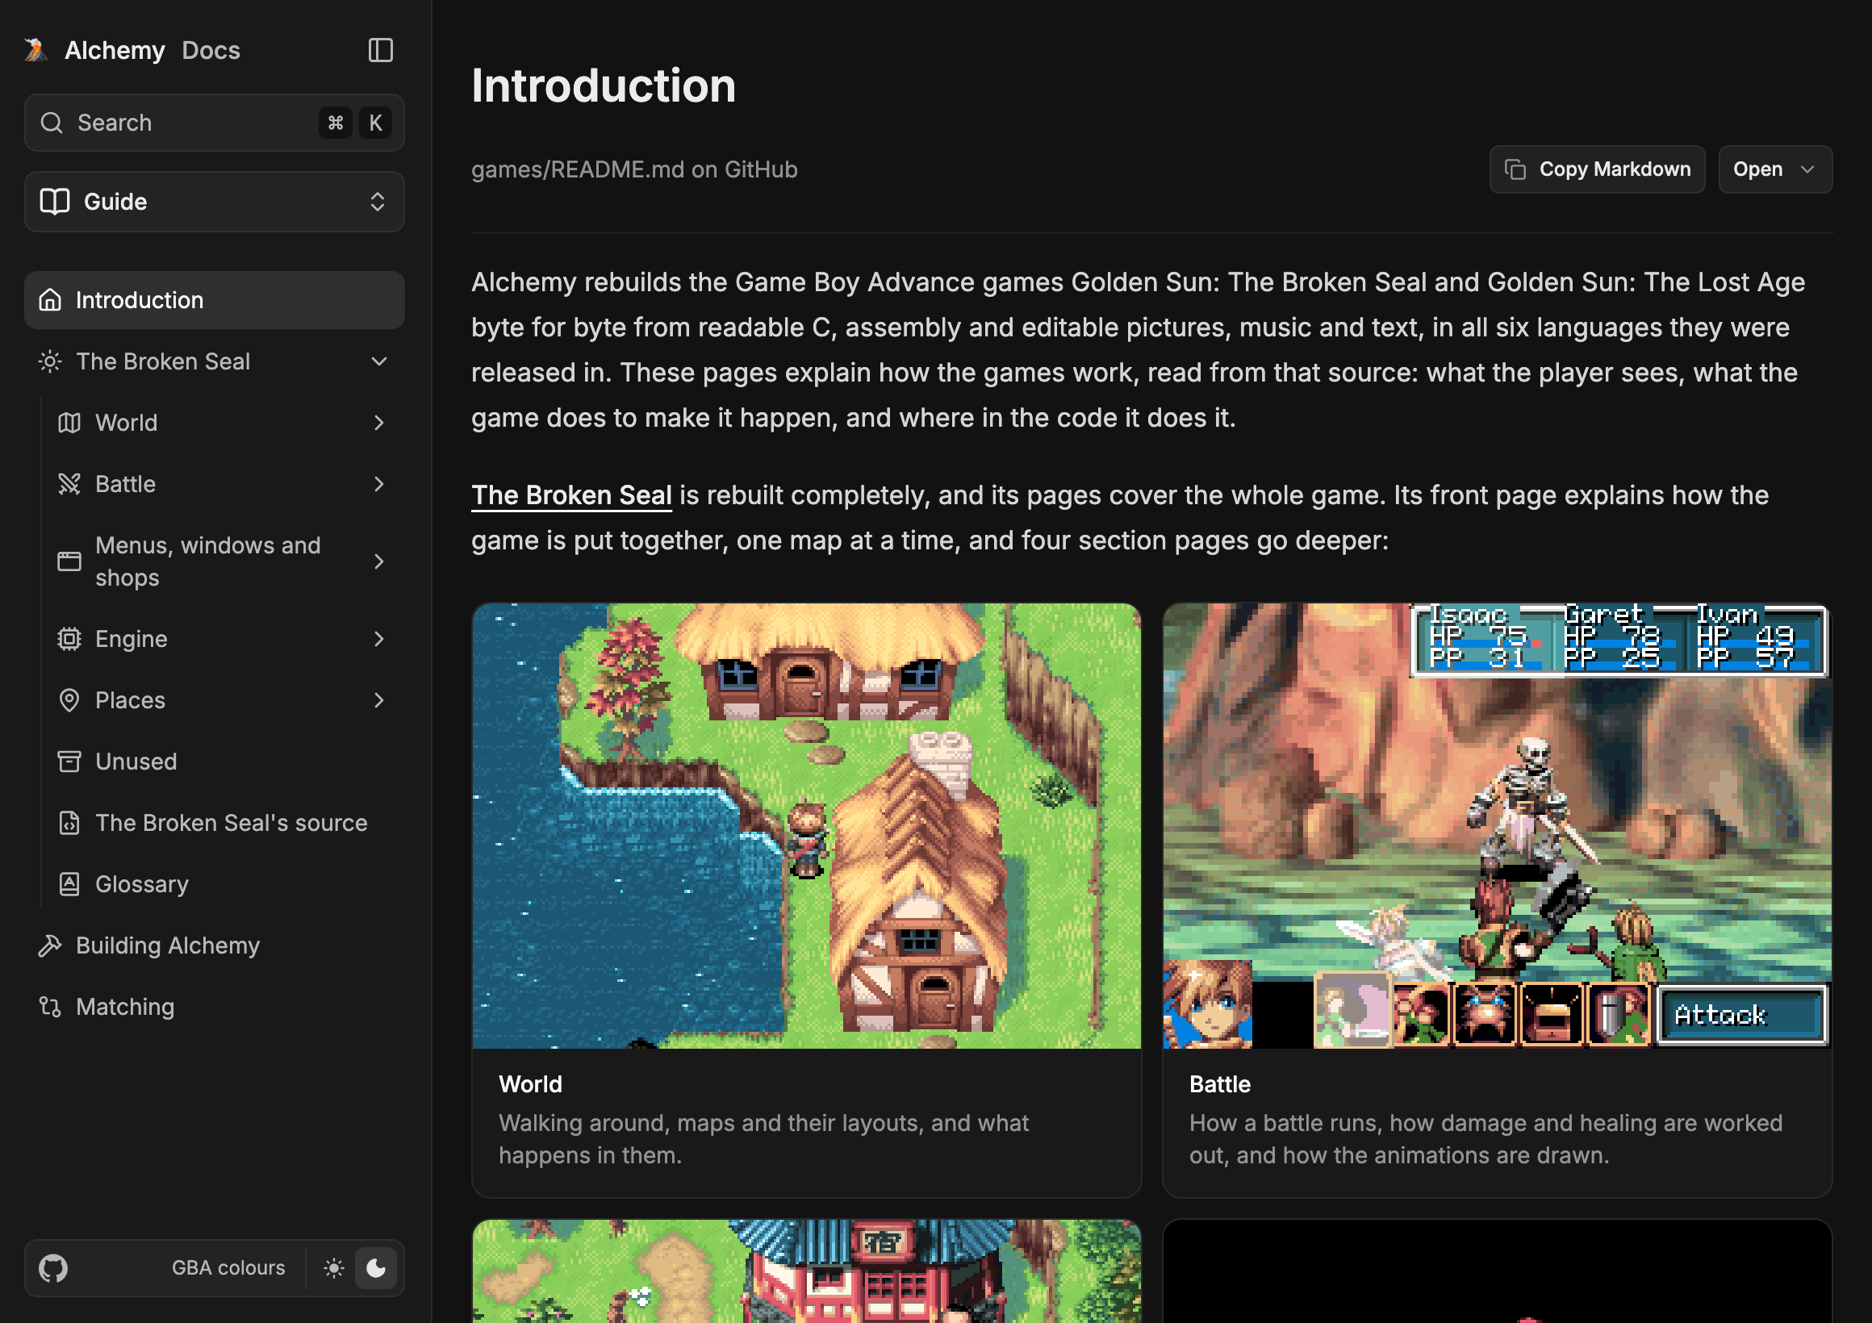Screen dimensions: 1872x1323
Task: Open the Matching page
Action: [x=215, y=1007]
